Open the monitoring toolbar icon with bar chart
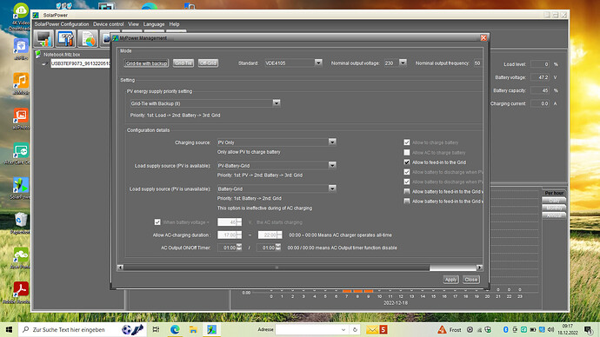600x337 pixels. [x=43, y=38]
